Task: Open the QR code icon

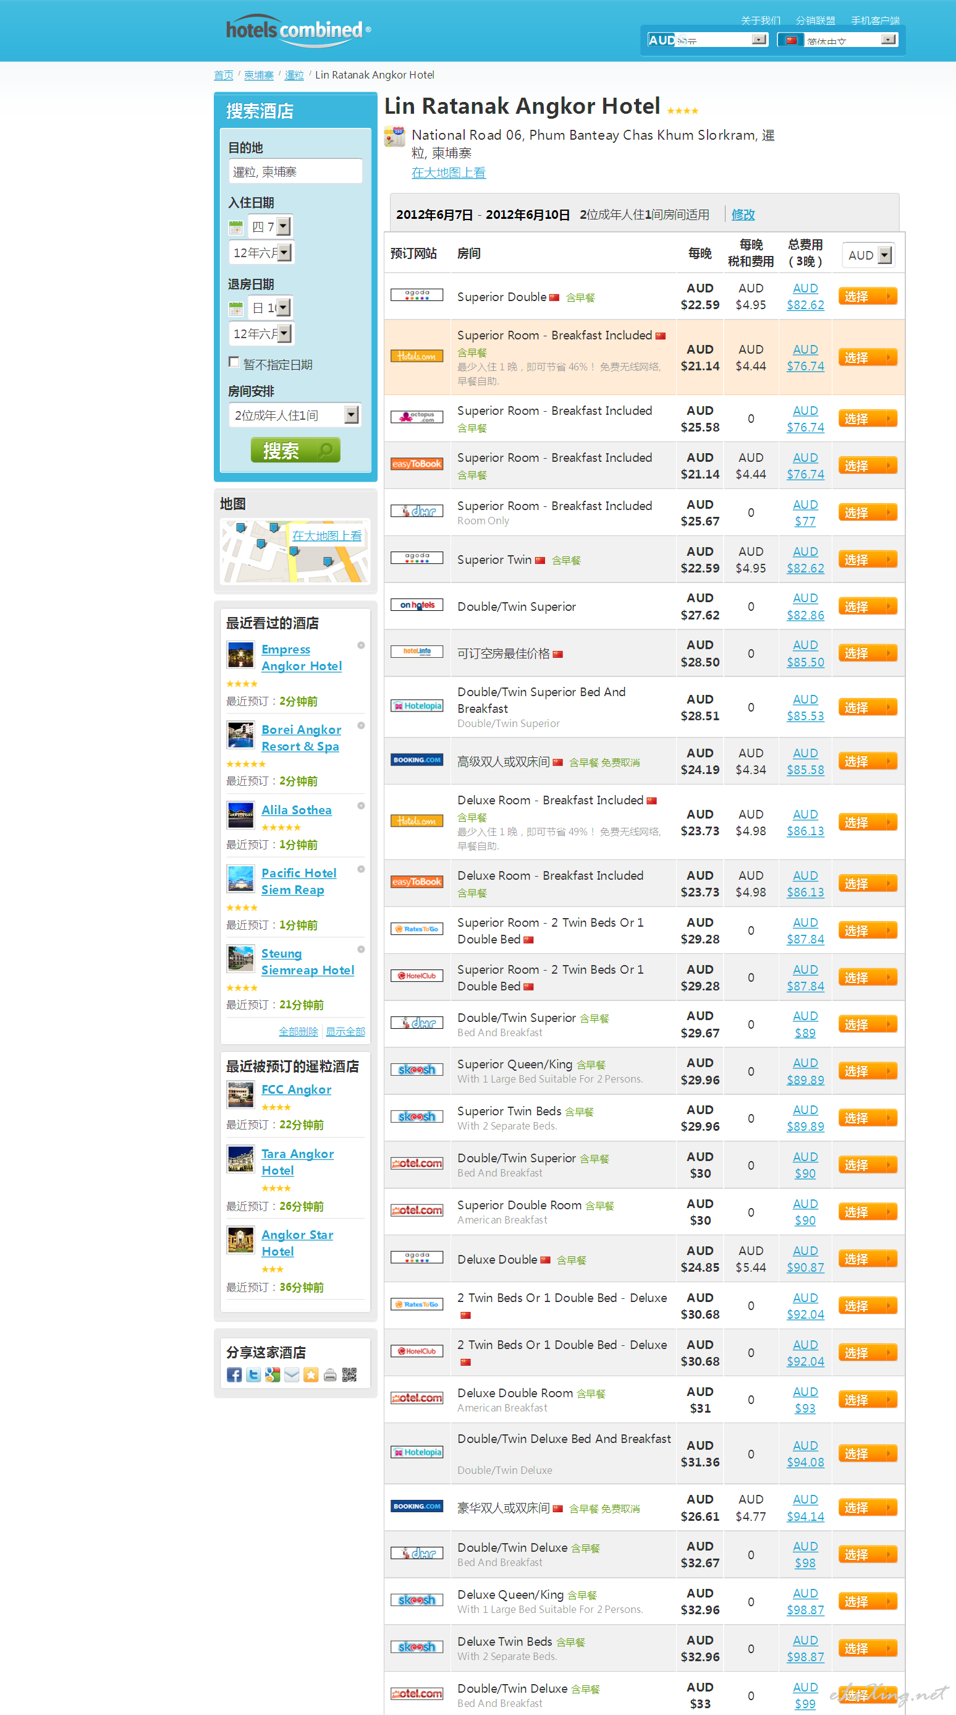Action: [349, 1374]
